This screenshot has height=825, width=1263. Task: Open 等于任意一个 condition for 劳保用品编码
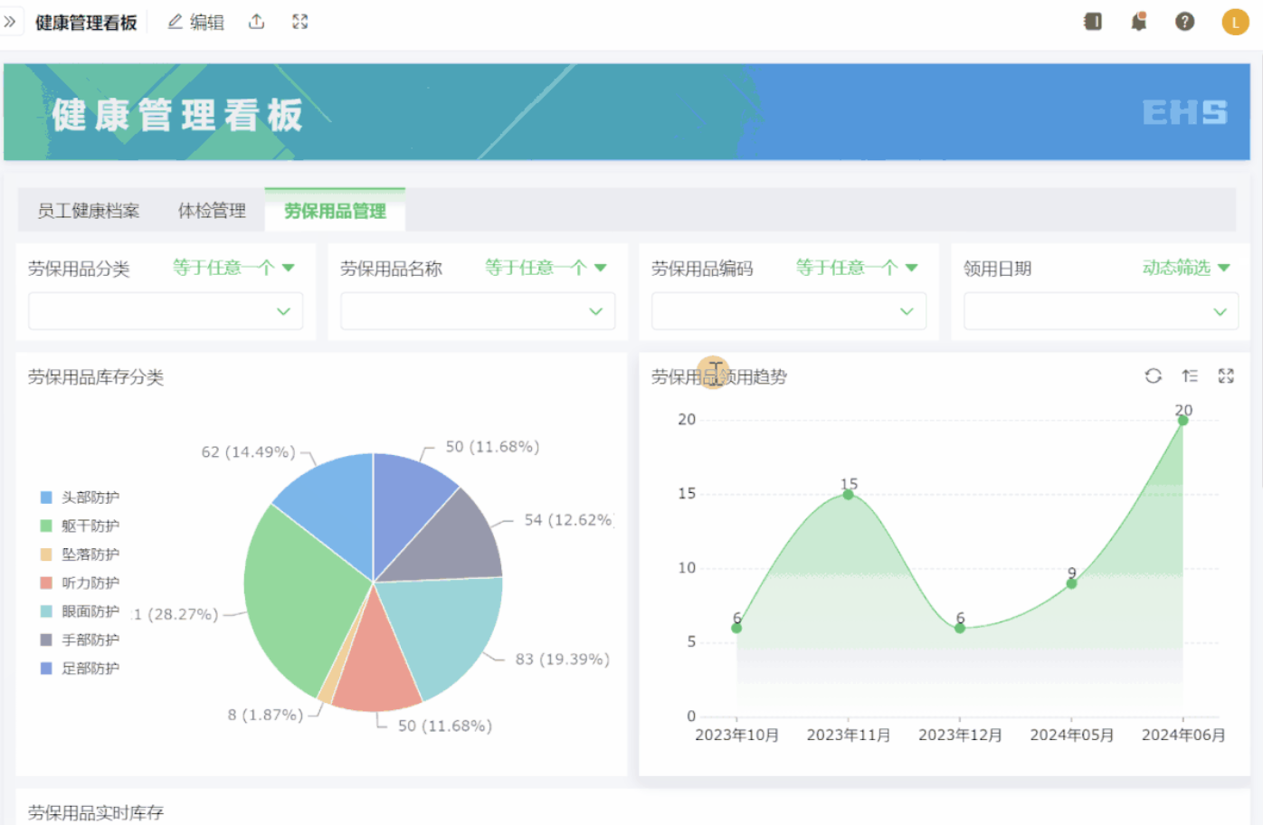pos(857,268)
